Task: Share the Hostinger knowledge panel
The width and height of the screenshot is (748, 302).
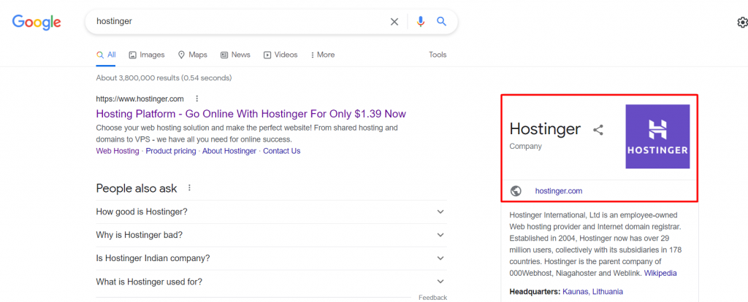Action: pos(598,131)
